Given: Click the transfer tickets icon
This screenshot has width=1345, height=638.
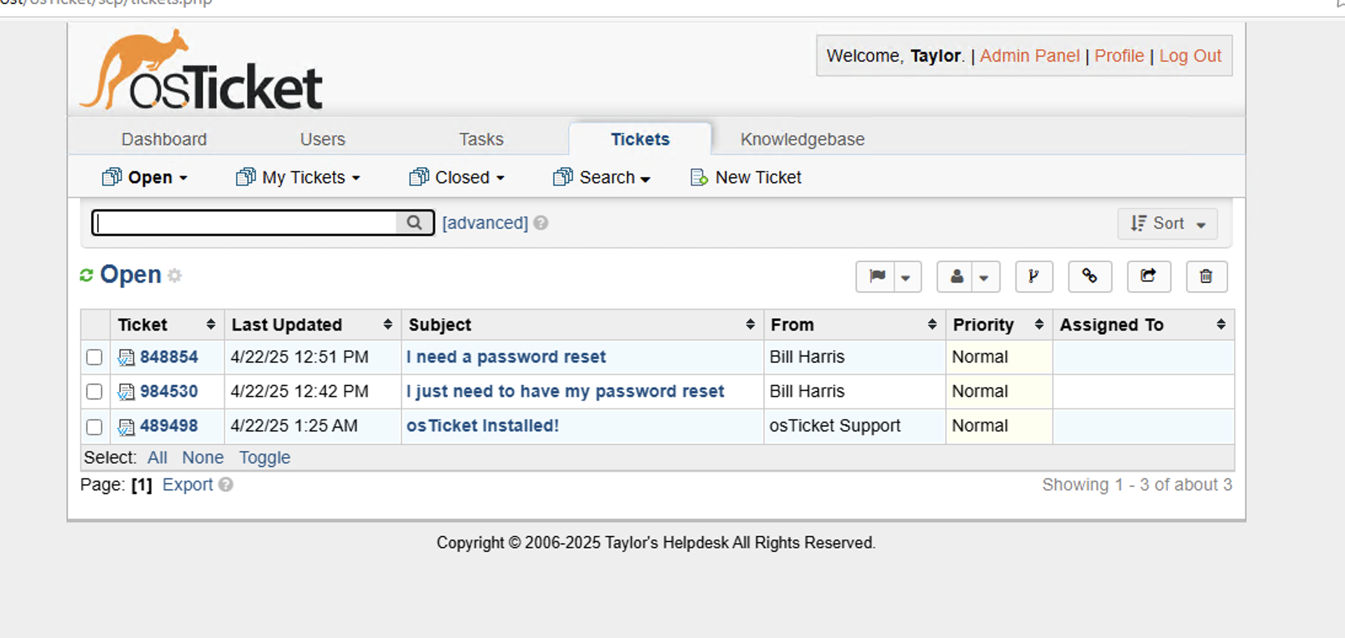Looking at the screenshot, I should 1148,277.
